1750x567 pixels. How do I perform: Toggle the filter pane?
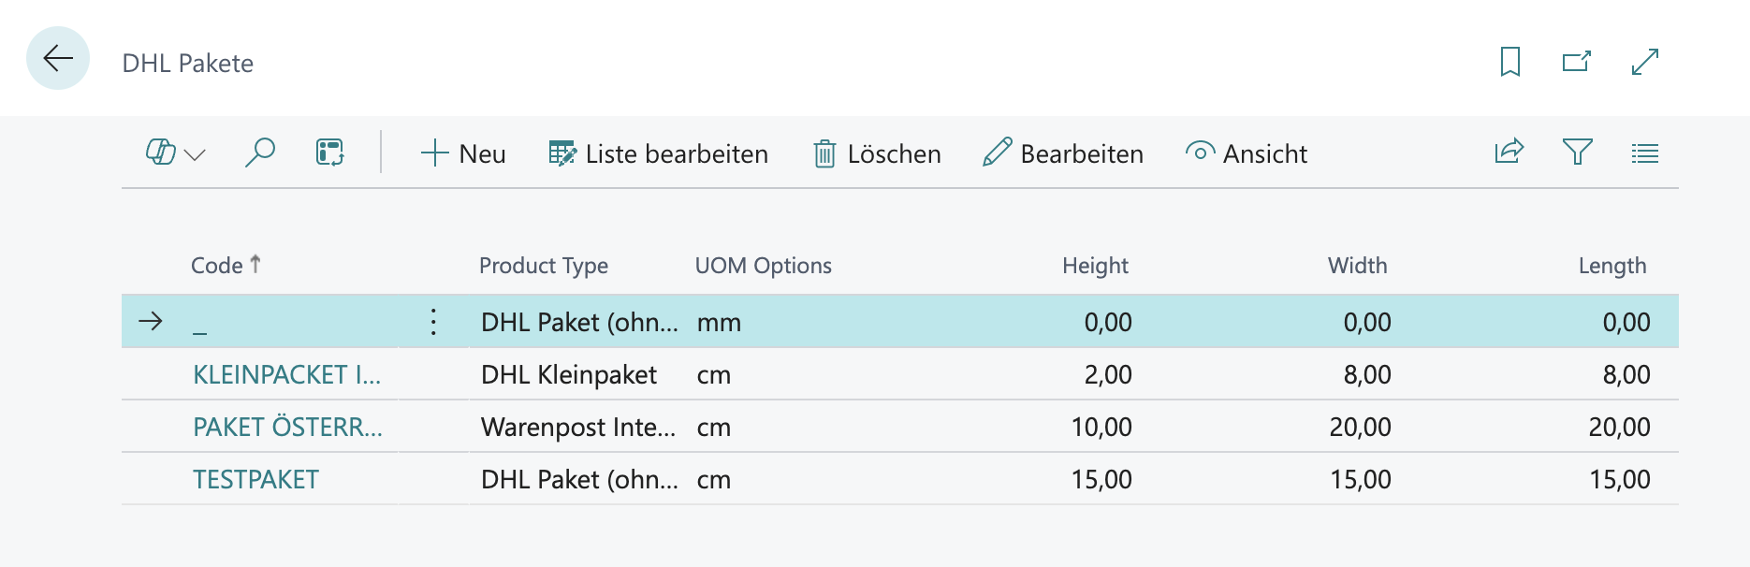[x=1577, y=152]
